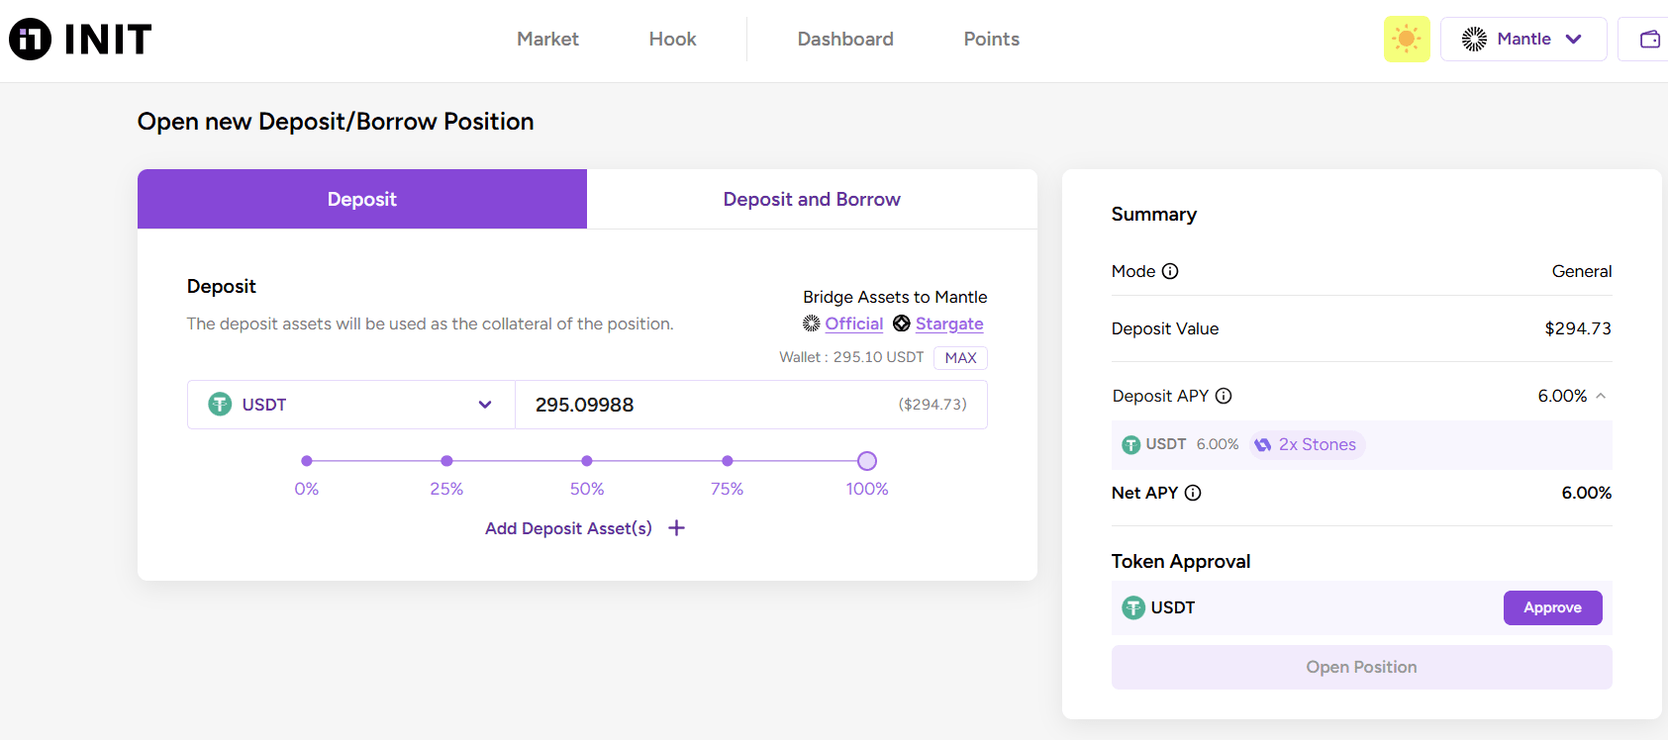
Task: Open the Market menu item
Action: [547, 40]
